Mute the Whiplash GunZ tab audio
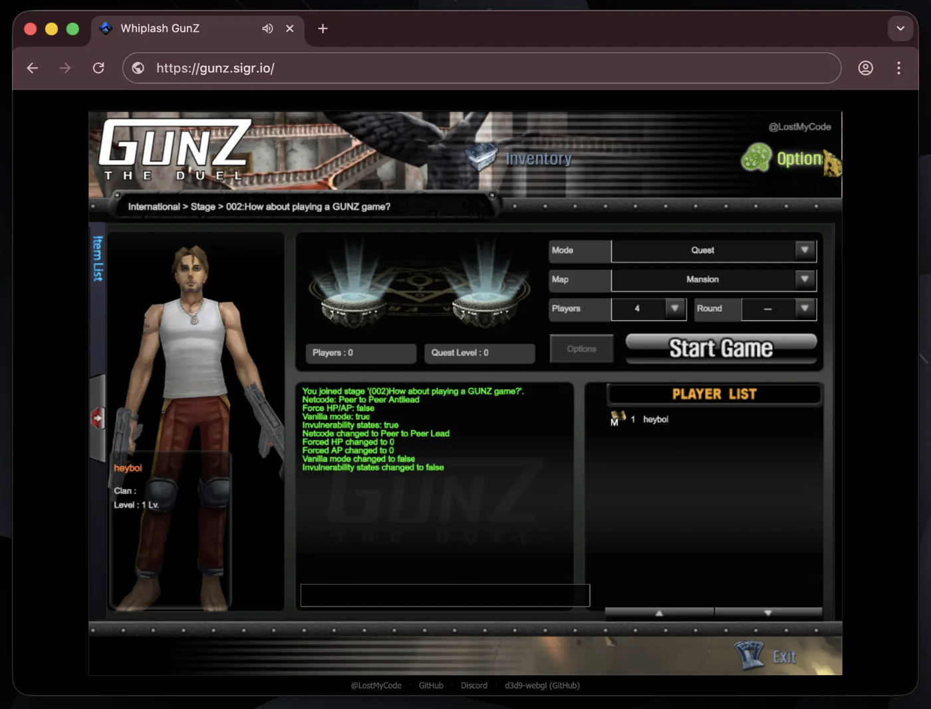The height and width of the screenshot is (709, 931). (267, 29)
